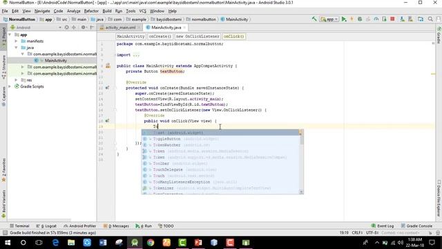Run the app with the green play button
The height and width of the screenshot is (249, 442).
(x=344, y=19)
